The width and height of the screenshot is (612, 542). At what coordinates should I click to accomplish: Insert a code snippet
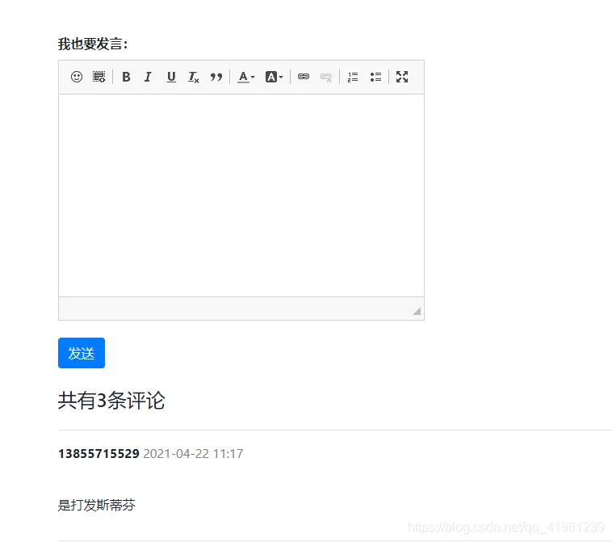pos(99,77)
